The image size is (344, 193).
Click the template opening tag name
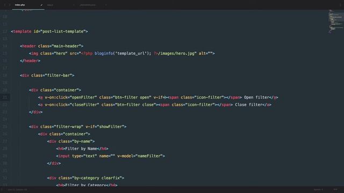(22, 32)
